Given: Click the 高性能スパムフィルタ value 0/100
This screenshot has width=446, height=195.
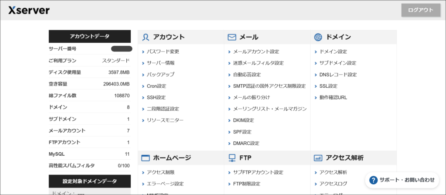Looking at the screenshot, I should pyautogui.click(x=124, y=166).
